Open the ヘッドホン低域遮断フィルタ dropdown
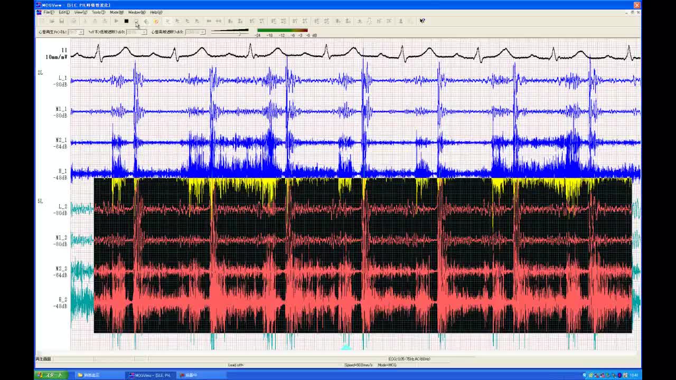Screen dimensions: 676x380 [x=144, y=32]
